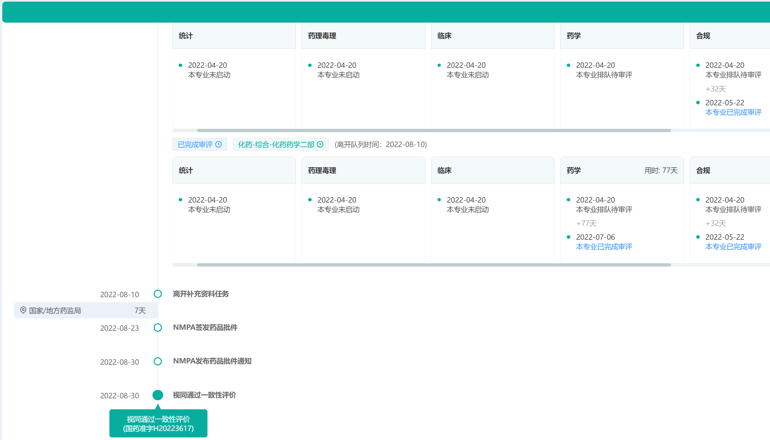
Task: Open the 已完成审评 status tag
Action: (195, 144)
